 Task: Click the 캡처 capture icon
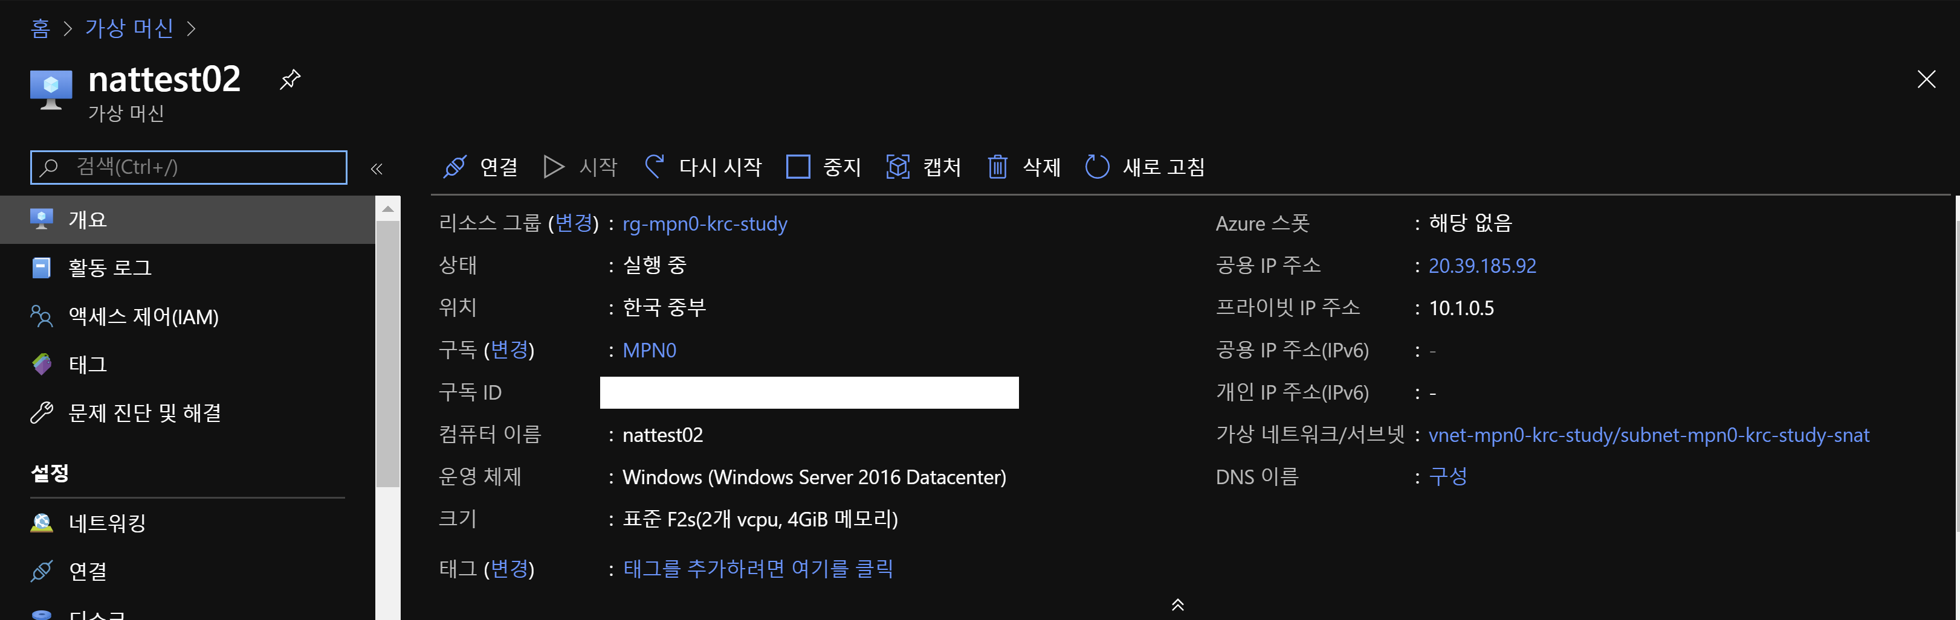(898, 167)
